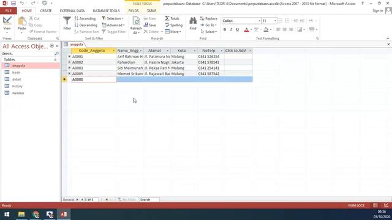Click Datasheet View icon in status bar

pyautogui.click(x=375, y=205)
